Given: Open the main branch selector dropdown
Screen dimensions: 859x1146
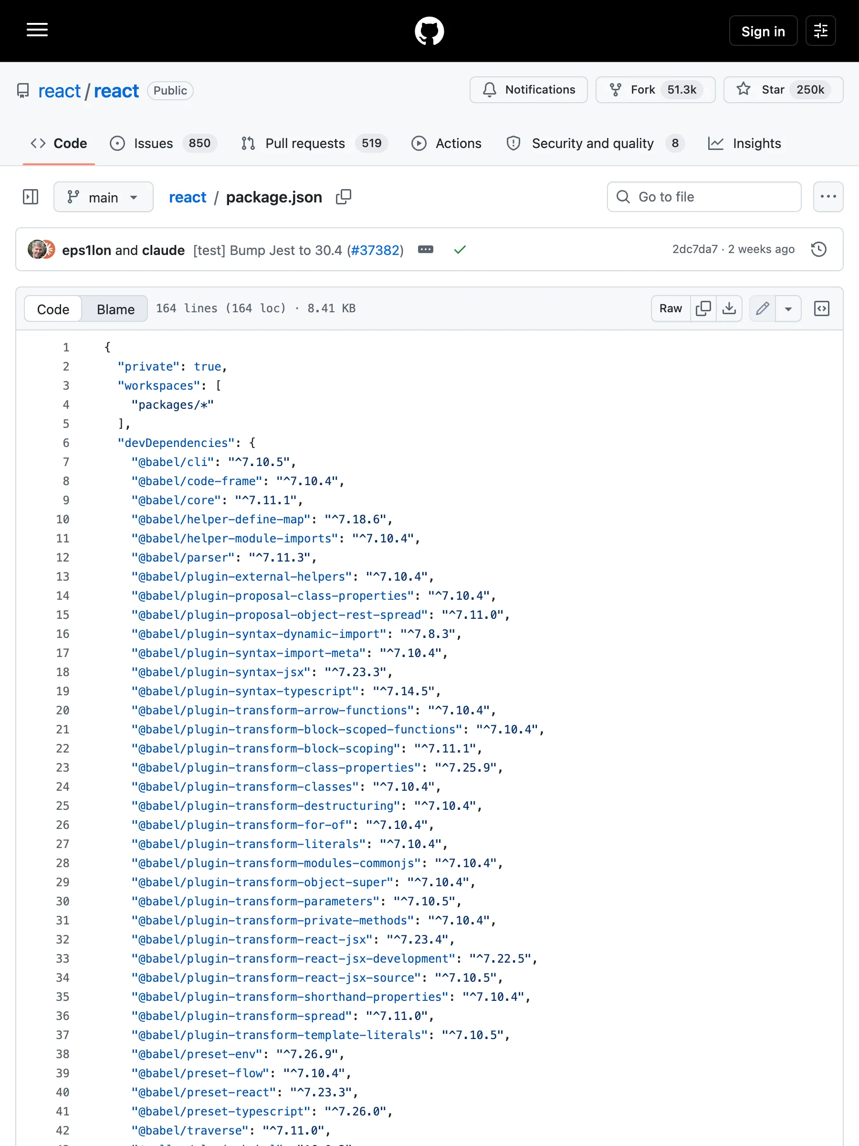Looking at the screenshot, I should 103,197.
